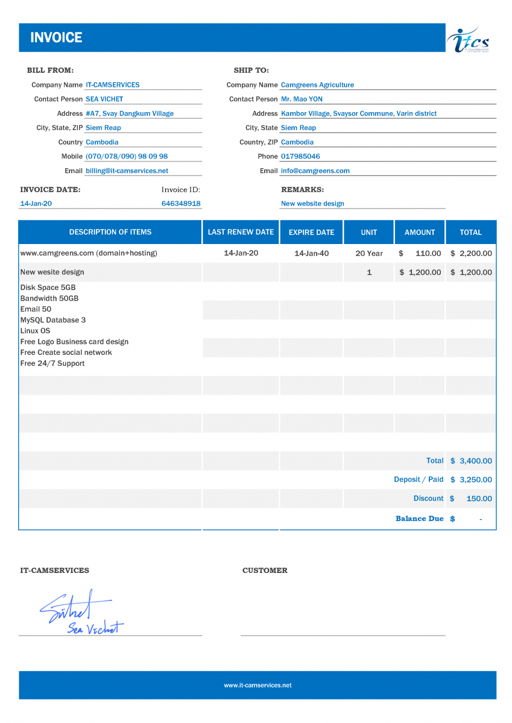Viewport: 512px width, 723px height.
Task: Click the Email 50 line
Action: coord(36,309)
